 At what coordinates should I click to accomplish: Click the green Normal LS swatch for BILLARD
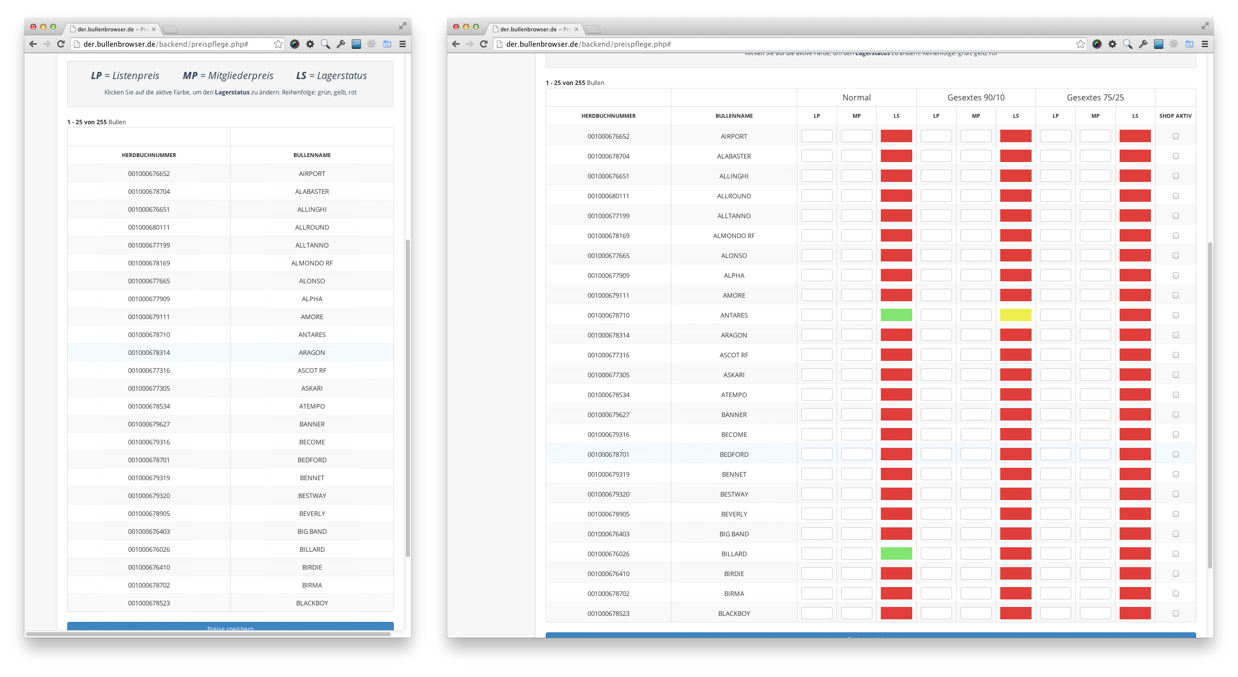tap(896, 554)
